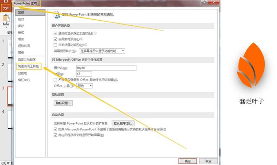Click info icon beside 浮动工具栏 option
This screenshot has width=277, height=165.
click(95, 33)
